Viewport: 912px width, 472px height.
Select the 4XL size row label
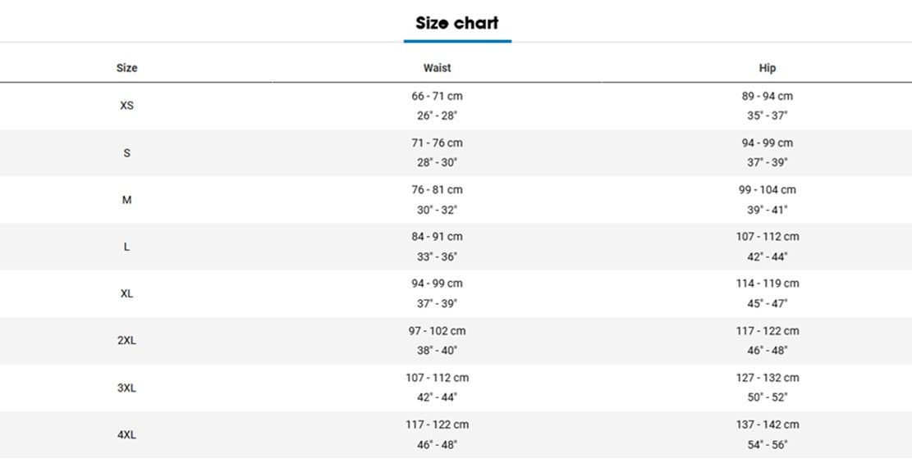click(126, 435)
